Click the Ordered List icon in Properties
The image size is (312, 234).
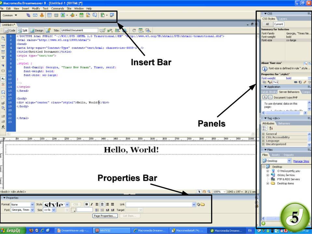point(102,210)
